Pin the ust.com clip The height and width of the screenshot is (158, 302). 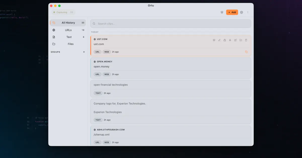[x=230, y=40]
